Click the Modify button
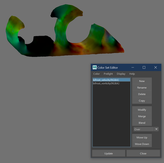164x163 pixels. tap(142, 110)
